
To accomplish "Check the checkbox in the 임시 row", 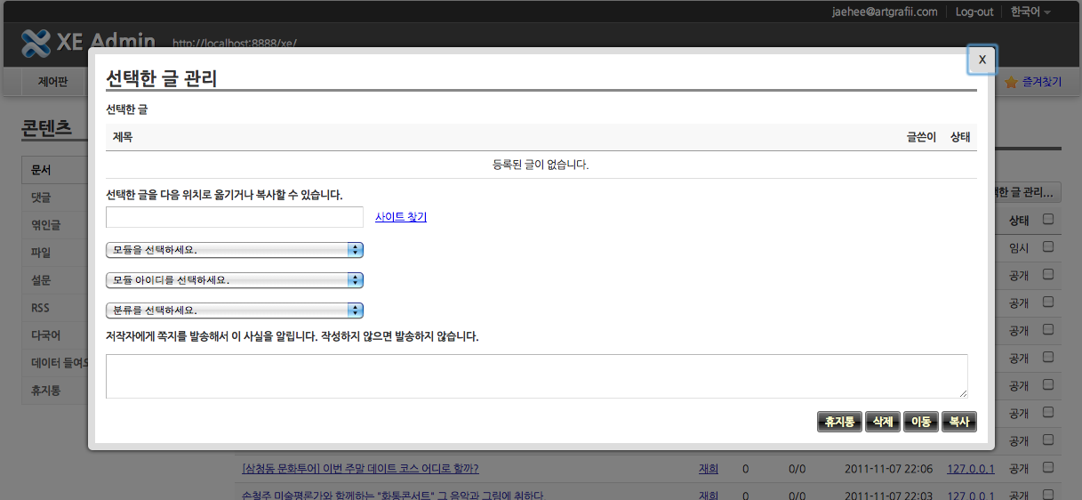I will (x=1048, y=247).
